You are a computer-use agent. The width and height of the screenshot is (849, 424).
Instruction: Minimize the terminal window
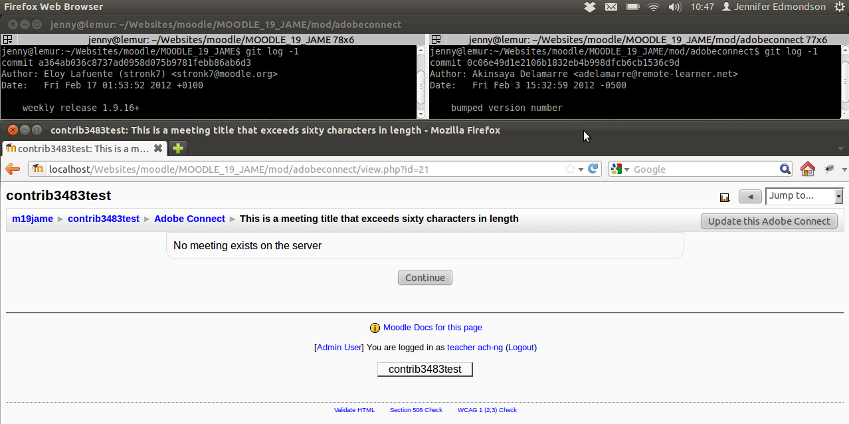tap(25, 25)
